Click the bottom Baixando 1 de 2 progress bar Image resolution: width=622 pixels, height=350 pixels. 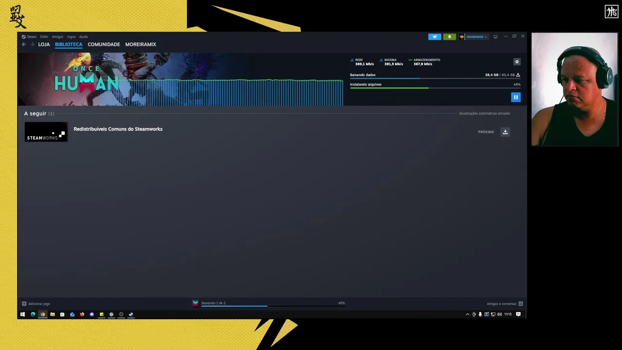(x=273, y=306)
